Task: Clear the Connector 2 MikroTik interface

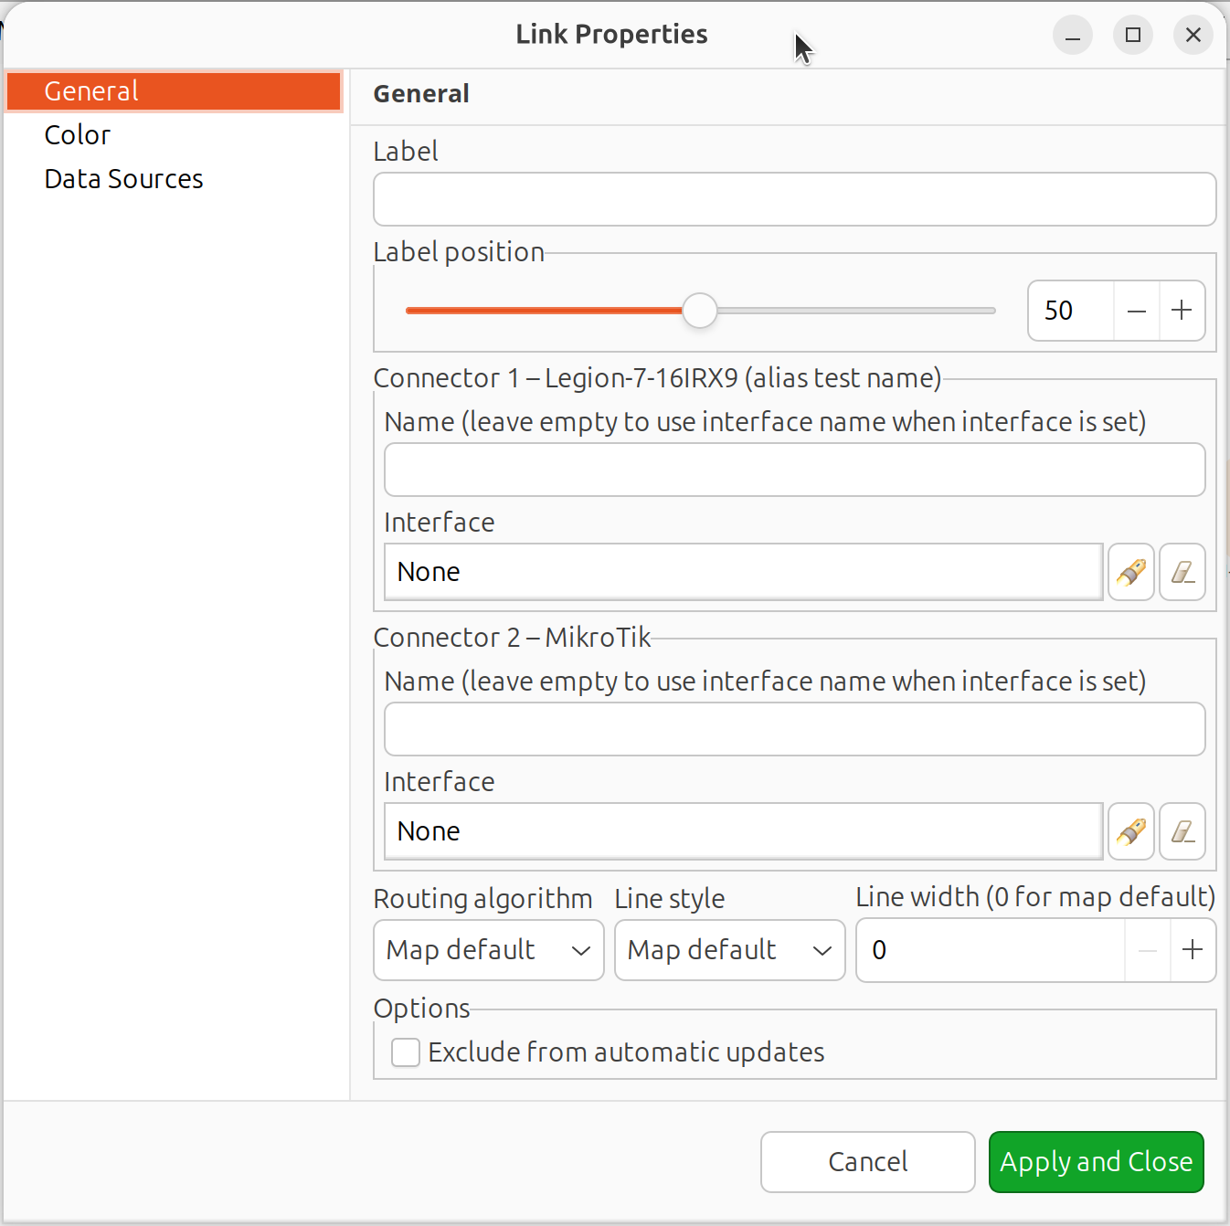Action: click(x=1182, y=831)
